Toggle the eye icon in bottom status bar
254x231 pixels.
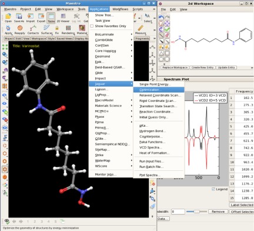click(x=7, y=222)
